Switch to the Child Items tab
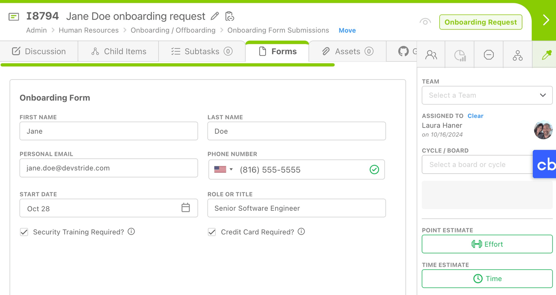 coord(119,51)
